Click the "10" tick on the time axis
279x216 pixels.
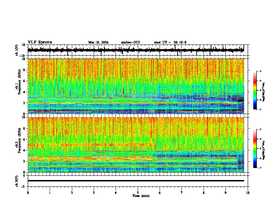point(248,193)
